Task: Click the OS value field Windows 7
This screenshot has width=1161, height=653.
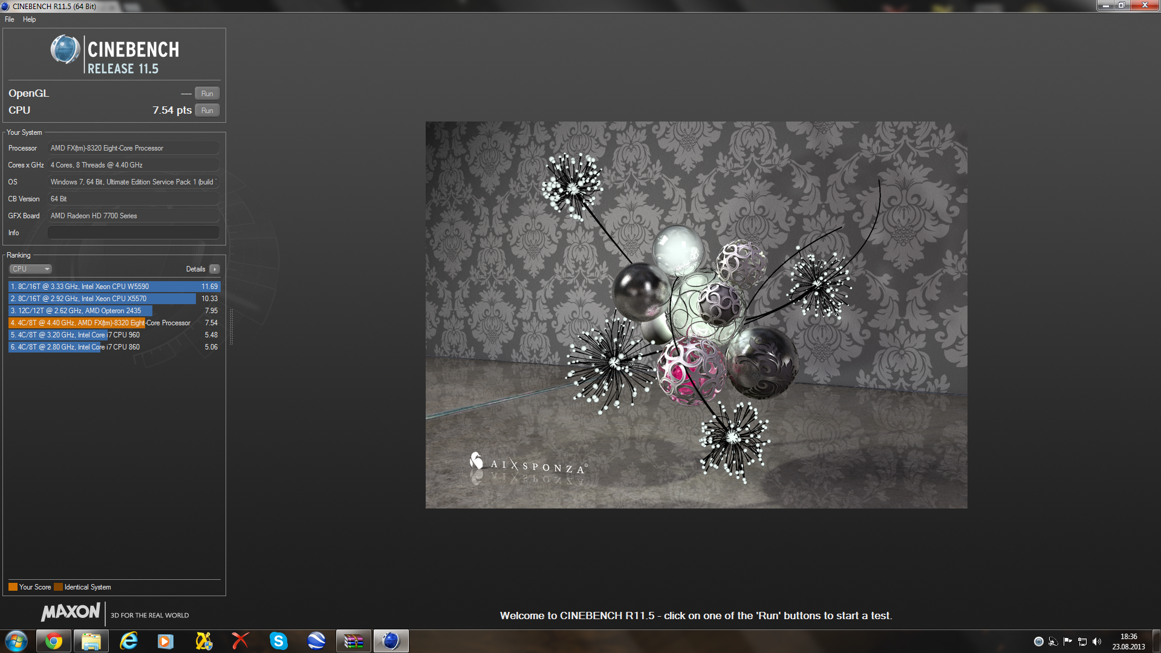Action: point(133,182)
